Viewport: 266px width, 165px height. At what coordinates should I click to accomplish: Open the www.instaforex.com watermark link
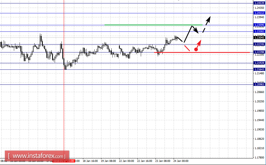click(37, 155)
